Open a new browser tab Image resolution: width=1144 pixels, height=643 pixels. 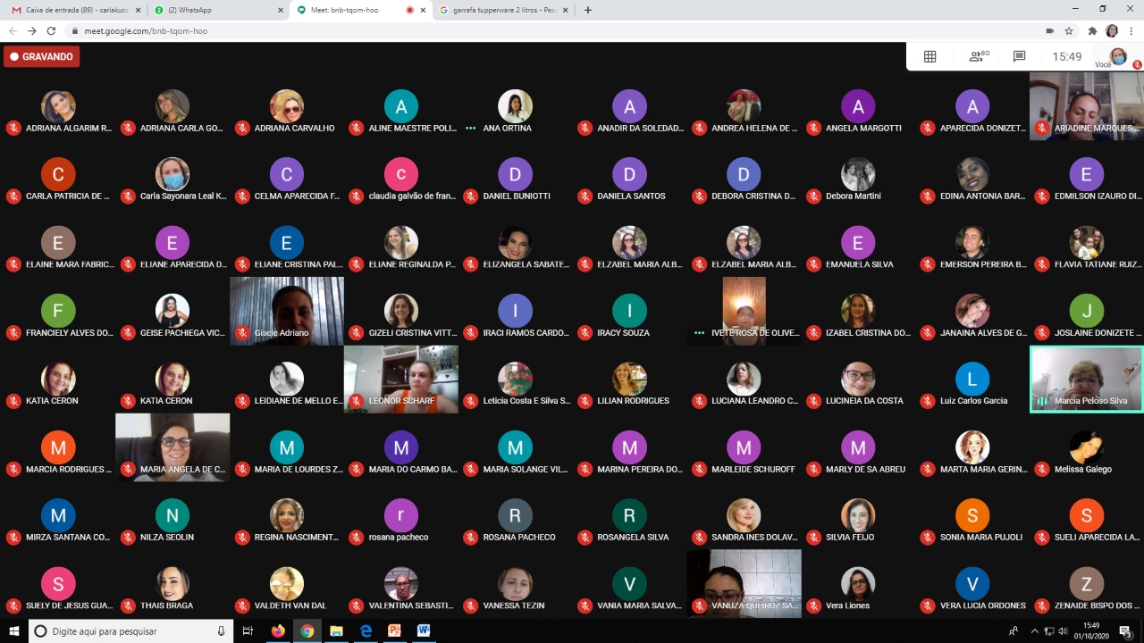click(587, 10)
